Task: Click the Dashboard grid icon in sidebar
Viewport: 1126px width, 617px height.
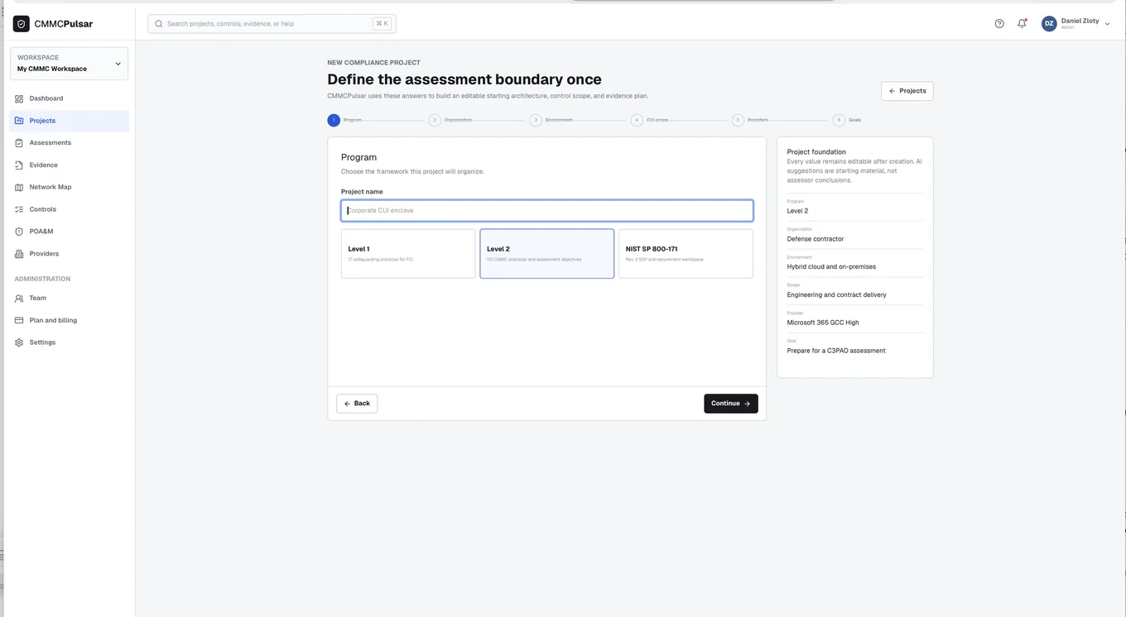Action: [19, 98]
